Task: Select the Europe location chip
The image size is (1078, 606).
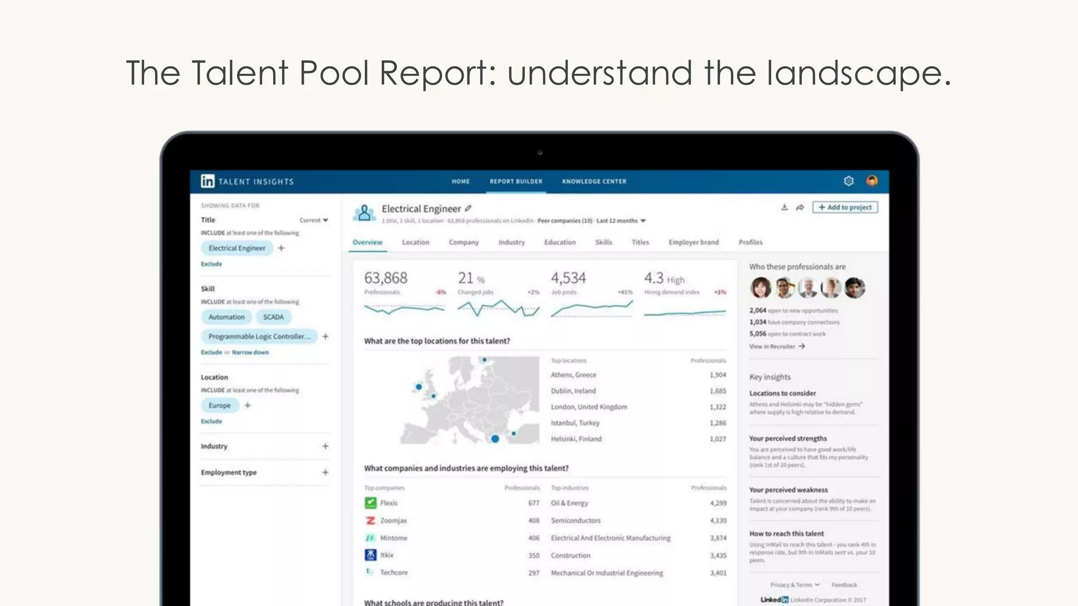Action: (219, 406)
